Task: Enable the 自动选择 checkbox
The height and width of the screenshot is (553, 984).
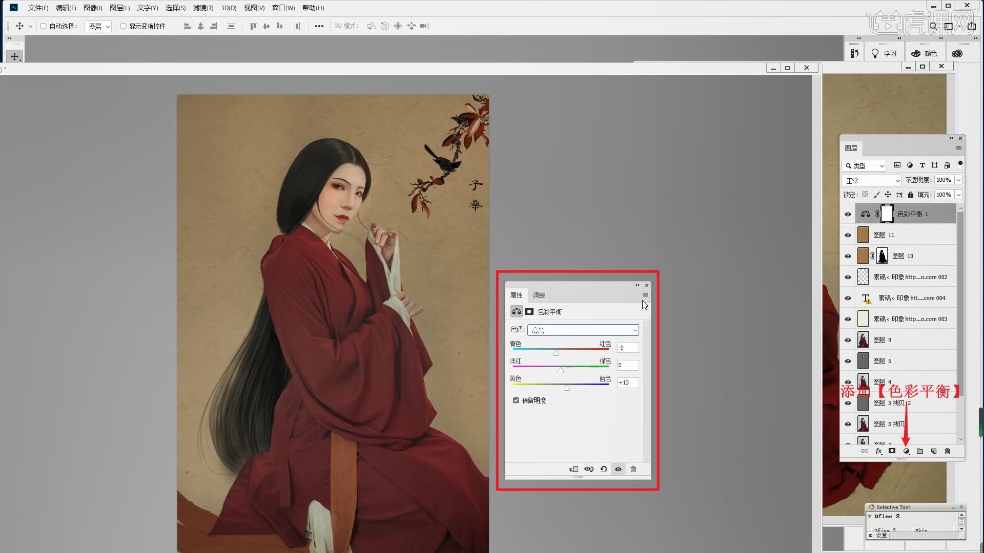Action: click(44, 26)
